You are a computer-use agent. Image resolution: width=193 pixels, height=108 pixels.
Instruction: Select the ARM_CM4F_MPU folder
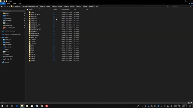(x=36, y=25)
